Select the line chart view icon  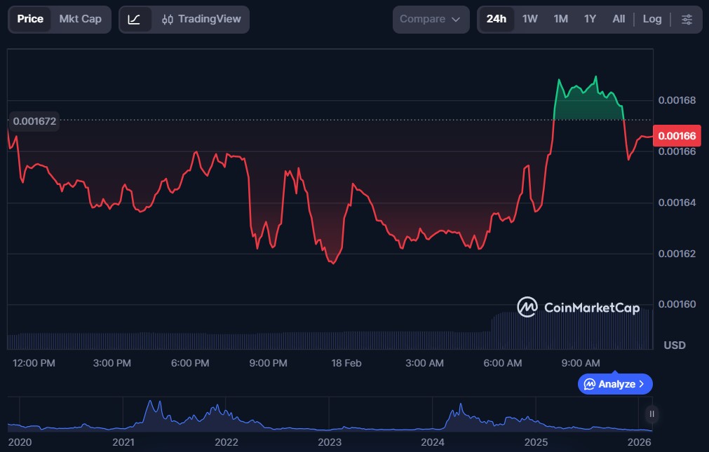(135, 20)
